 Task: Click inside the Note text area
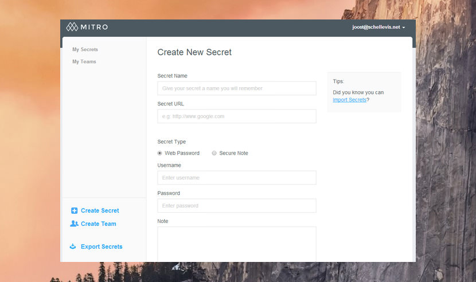237,244
